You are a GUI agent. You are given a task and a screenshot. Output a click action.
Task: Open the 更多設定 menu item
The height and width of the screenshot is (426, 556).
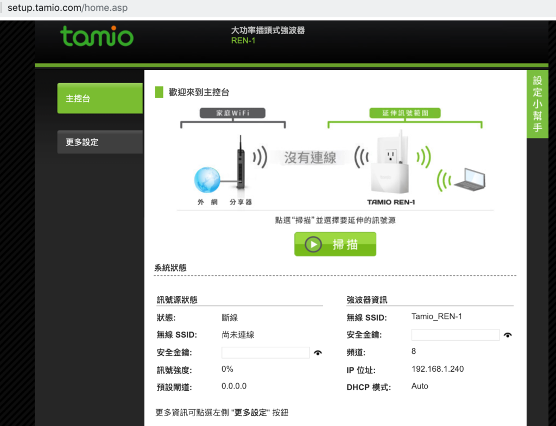point(100,142)
